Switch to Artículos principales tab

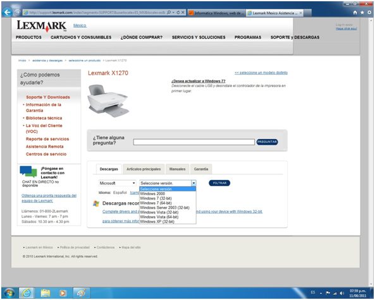(x=144, y=169)
